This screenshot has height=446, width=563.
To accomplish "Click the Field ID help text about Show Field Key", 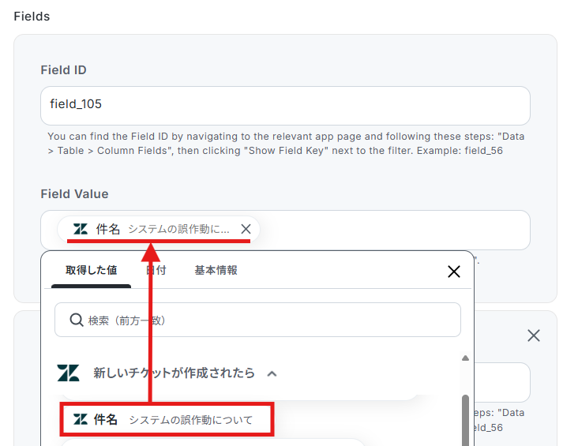I will pyautogui.click(x=286, y=144).
